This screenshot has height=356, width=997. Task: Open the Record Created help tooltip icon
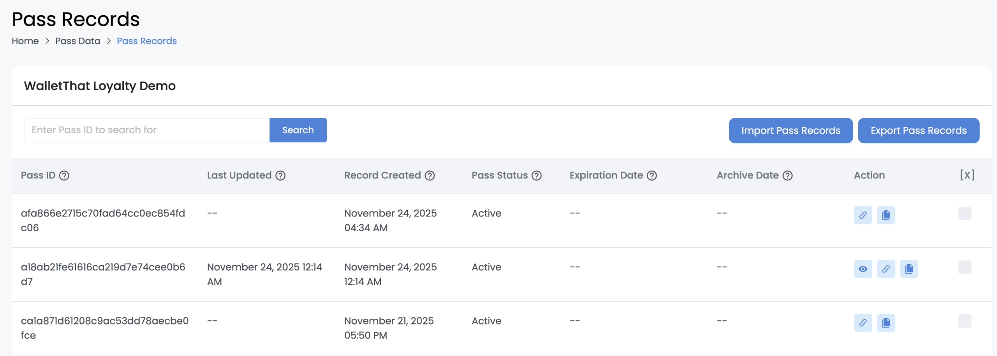[430, 176]
